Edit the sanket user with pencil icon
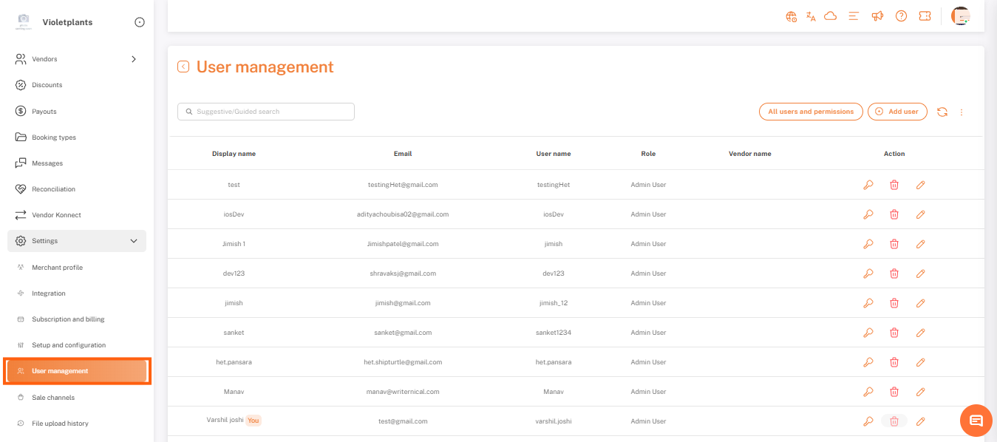This screenshot has height=442, width=997. [x=920, y=333]
